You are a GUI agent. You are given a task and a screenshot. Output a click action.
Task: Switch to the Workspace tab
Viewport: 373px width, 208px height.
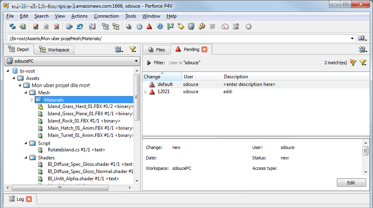pyautogui.click(x=54, y=50)
